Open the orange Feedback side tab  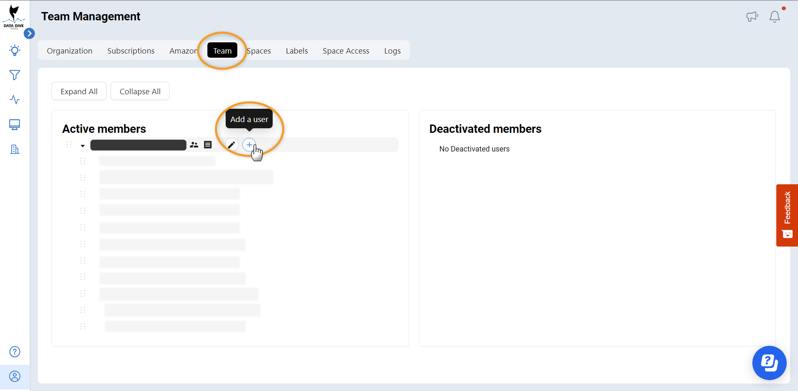click(x=787, y=215)
